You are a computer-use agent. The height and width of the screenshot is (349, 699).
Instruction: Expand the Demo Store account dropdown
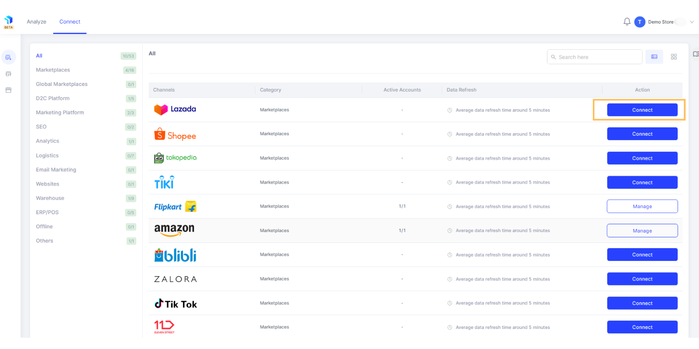[692, 22]
